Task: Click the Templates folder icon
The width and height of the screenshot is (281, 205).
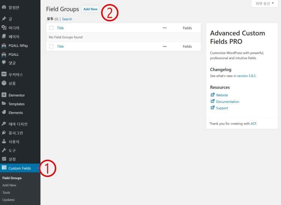Action: tap(4, 104)
